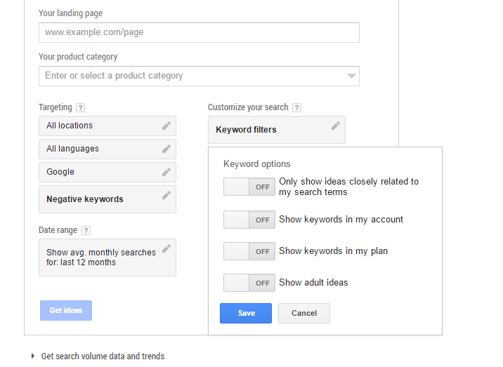This screenshot has height=367, width=503.
Task: Click the Date range pencil icon
Action: pyautogui.click(x=166, y=248)
